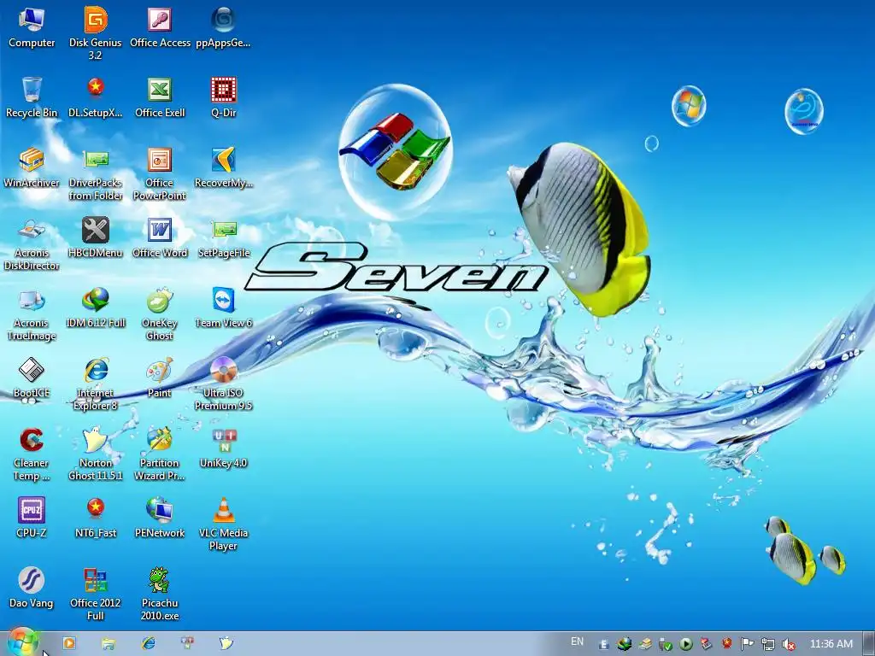Screen dimensions: 875x656
Task: Open the Norton Ghost taskbar shortcut
Action: (226, 643)
